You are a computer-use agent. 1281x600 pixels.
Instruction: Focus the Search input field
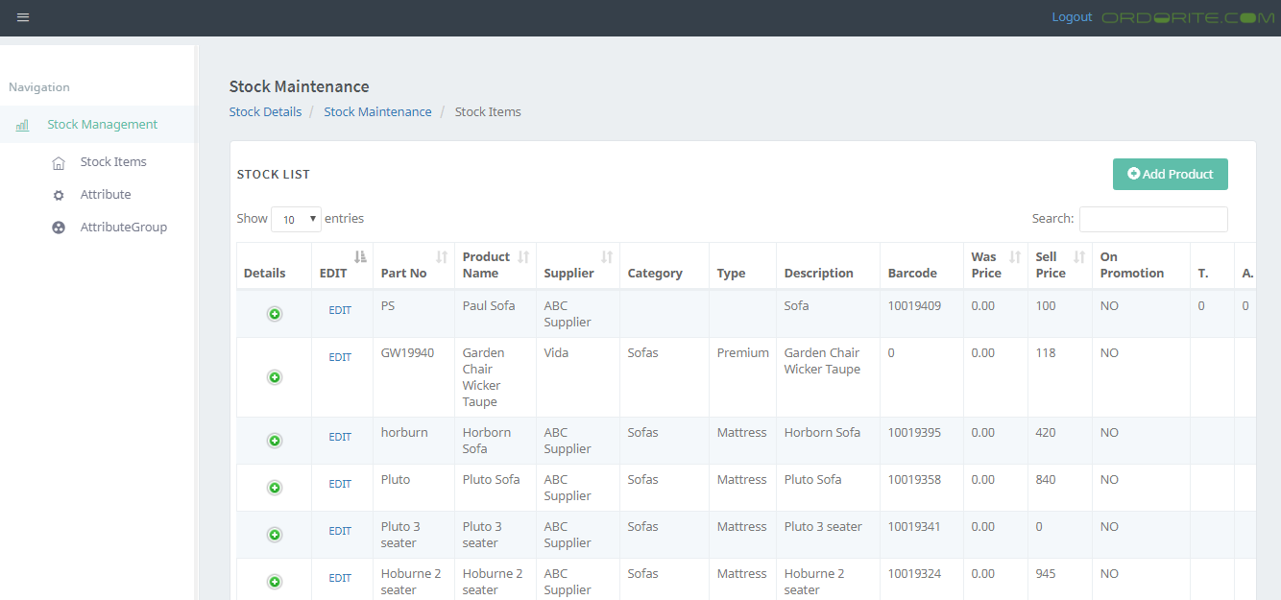[1152, 219]
